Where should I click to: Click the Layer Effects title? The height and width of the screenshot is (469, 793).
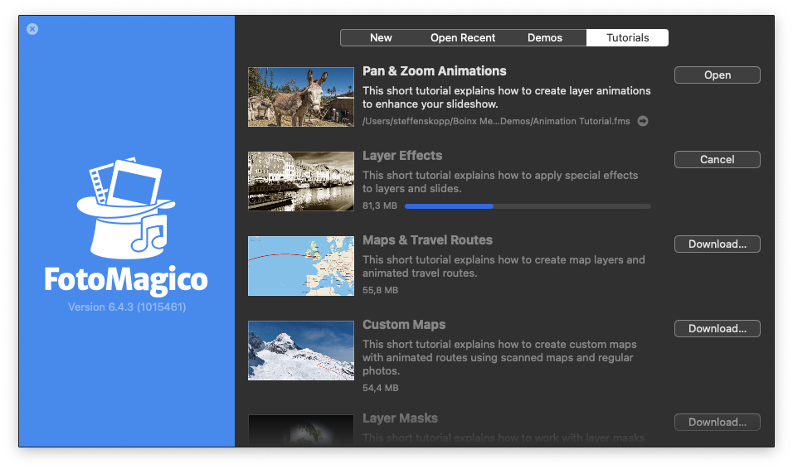[x=402, y=156]
